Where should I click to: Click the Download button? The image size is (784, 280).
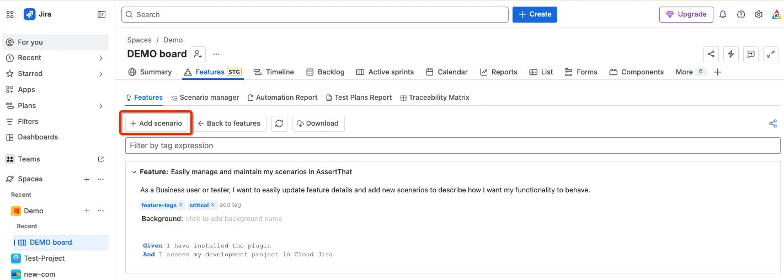click(x=318, y=123)
